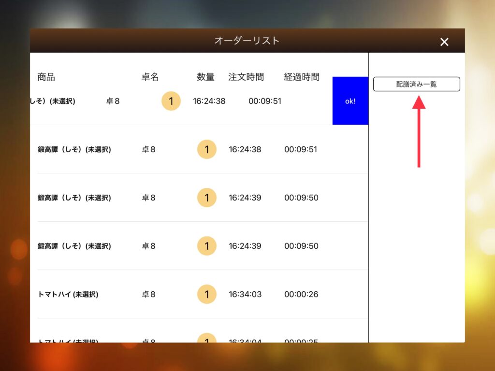Click 卓8 in the swiped top row
The image size is (495, 371).
[113, 101]
